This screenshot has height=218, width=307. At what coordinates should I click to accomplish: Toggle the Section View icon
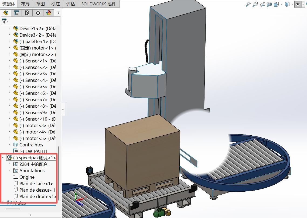click(269, 4)
